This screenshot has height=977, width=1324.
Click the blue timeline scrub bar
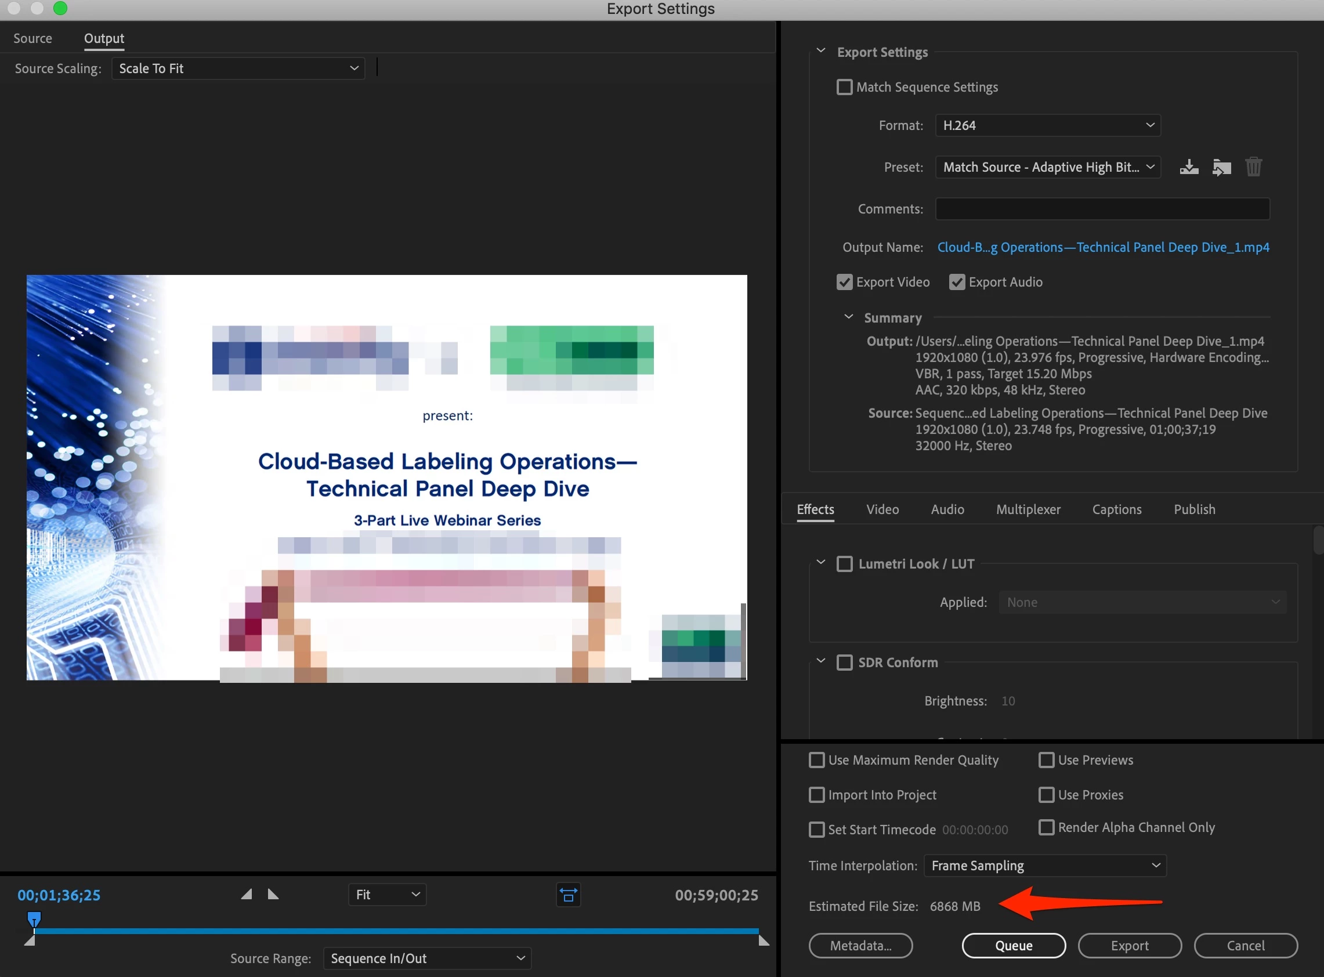[x=396, y=931]
